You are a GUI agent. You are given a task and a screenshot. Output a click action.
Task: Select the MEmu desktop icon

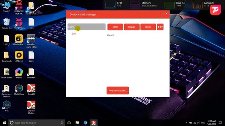click(19, 73)
